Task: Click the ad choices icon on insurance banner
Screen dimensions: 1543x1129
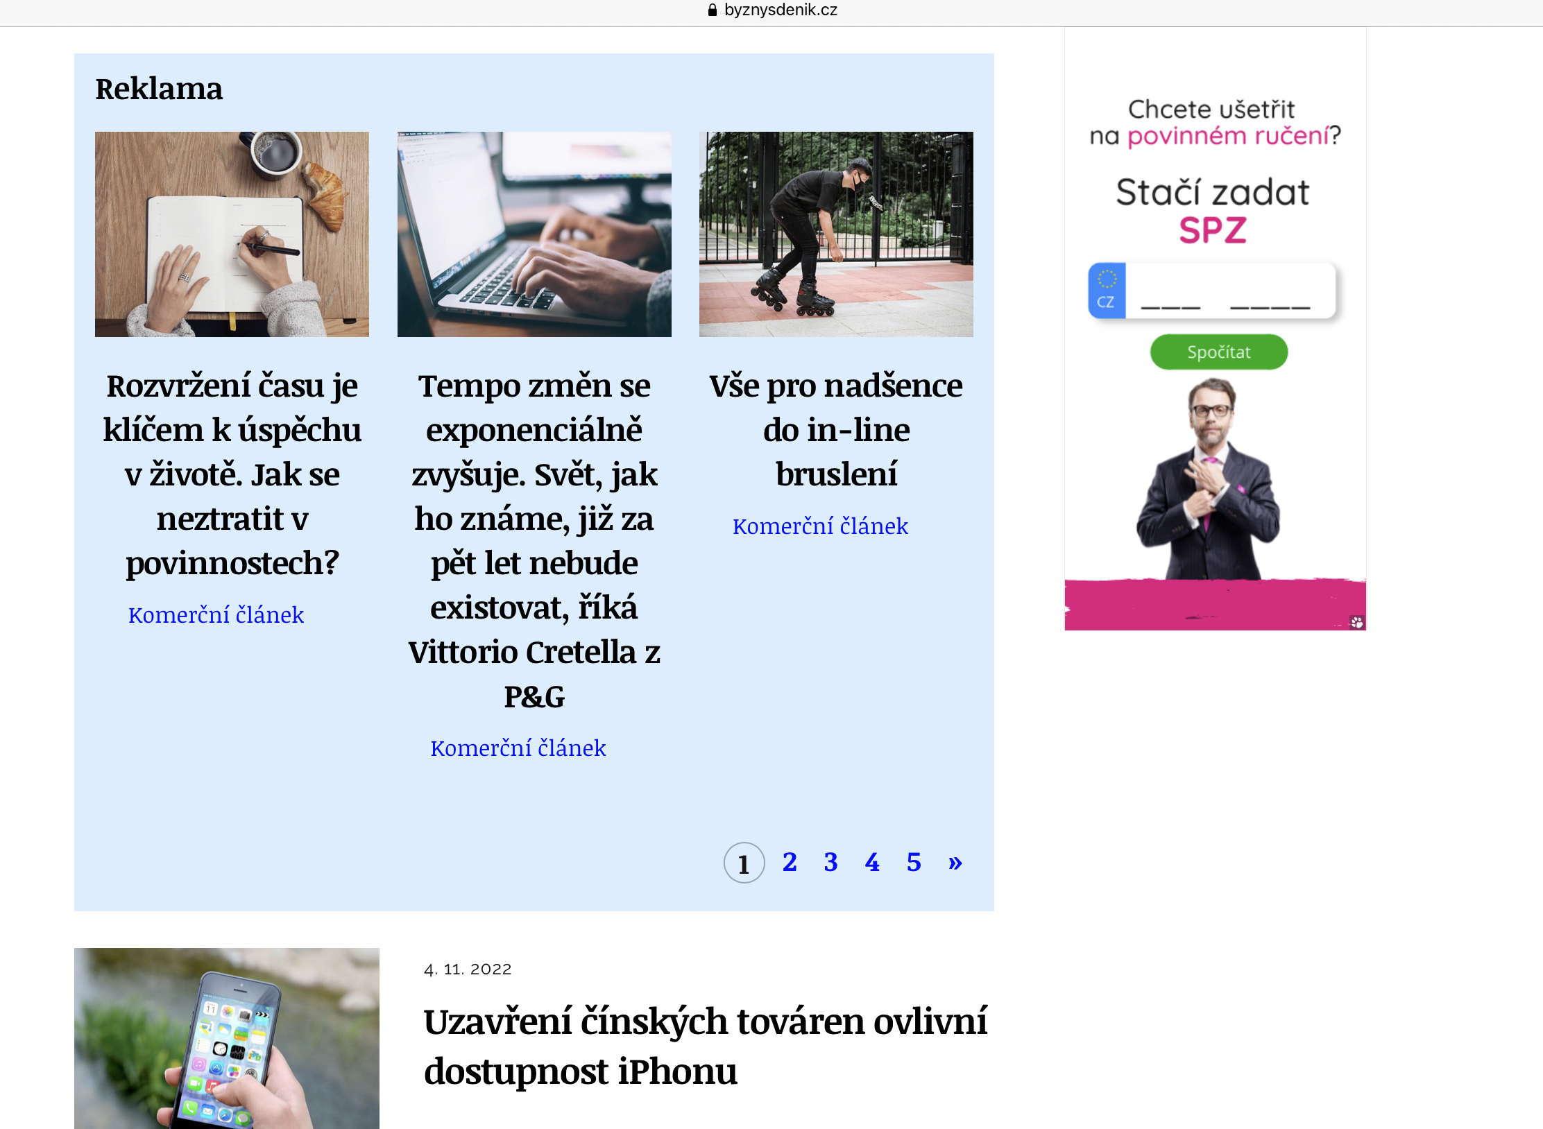Action: point(1357,622)
